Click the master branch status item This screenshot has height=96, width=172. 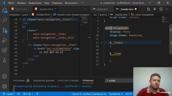pyautogui.click(x=9, y=94)
